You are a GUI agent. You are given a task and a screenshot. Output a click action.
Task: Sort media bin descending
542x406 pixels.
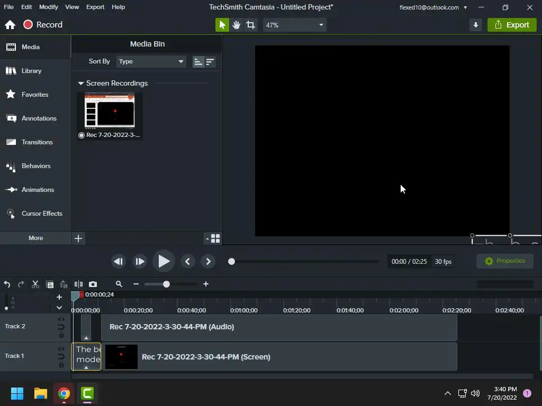(210, 62)
